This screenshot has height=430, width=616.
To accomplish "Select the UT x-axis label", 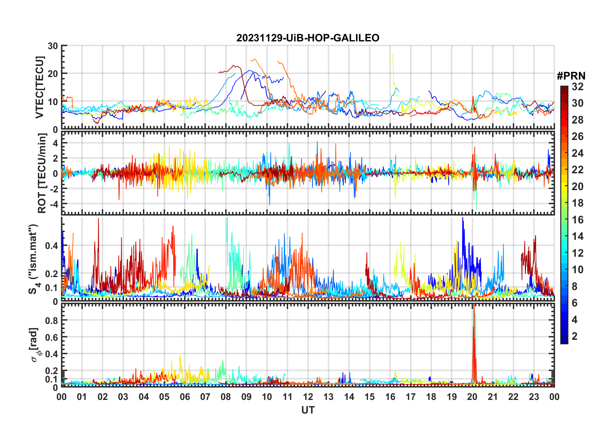I will coord(308,410).
